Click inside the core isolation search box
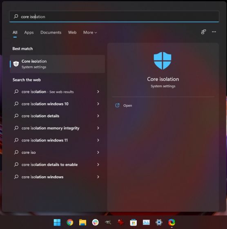The image size is (227, 229). coord(114,16)
